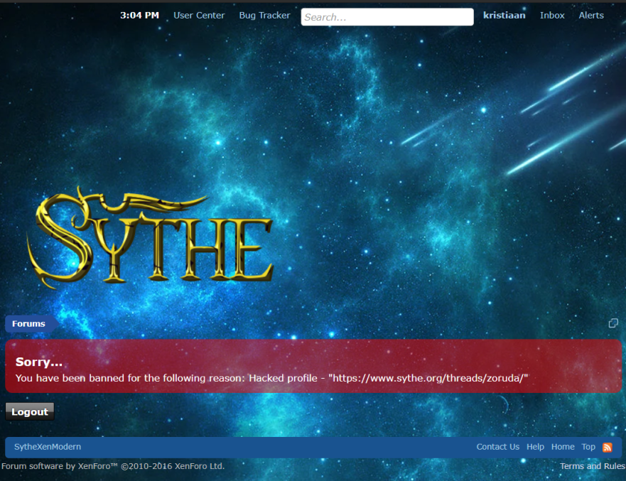Screen dimensions: 626x481
Task: Click the open-quick-navigation icon beside breadcrumb
Action: point(613,323)
